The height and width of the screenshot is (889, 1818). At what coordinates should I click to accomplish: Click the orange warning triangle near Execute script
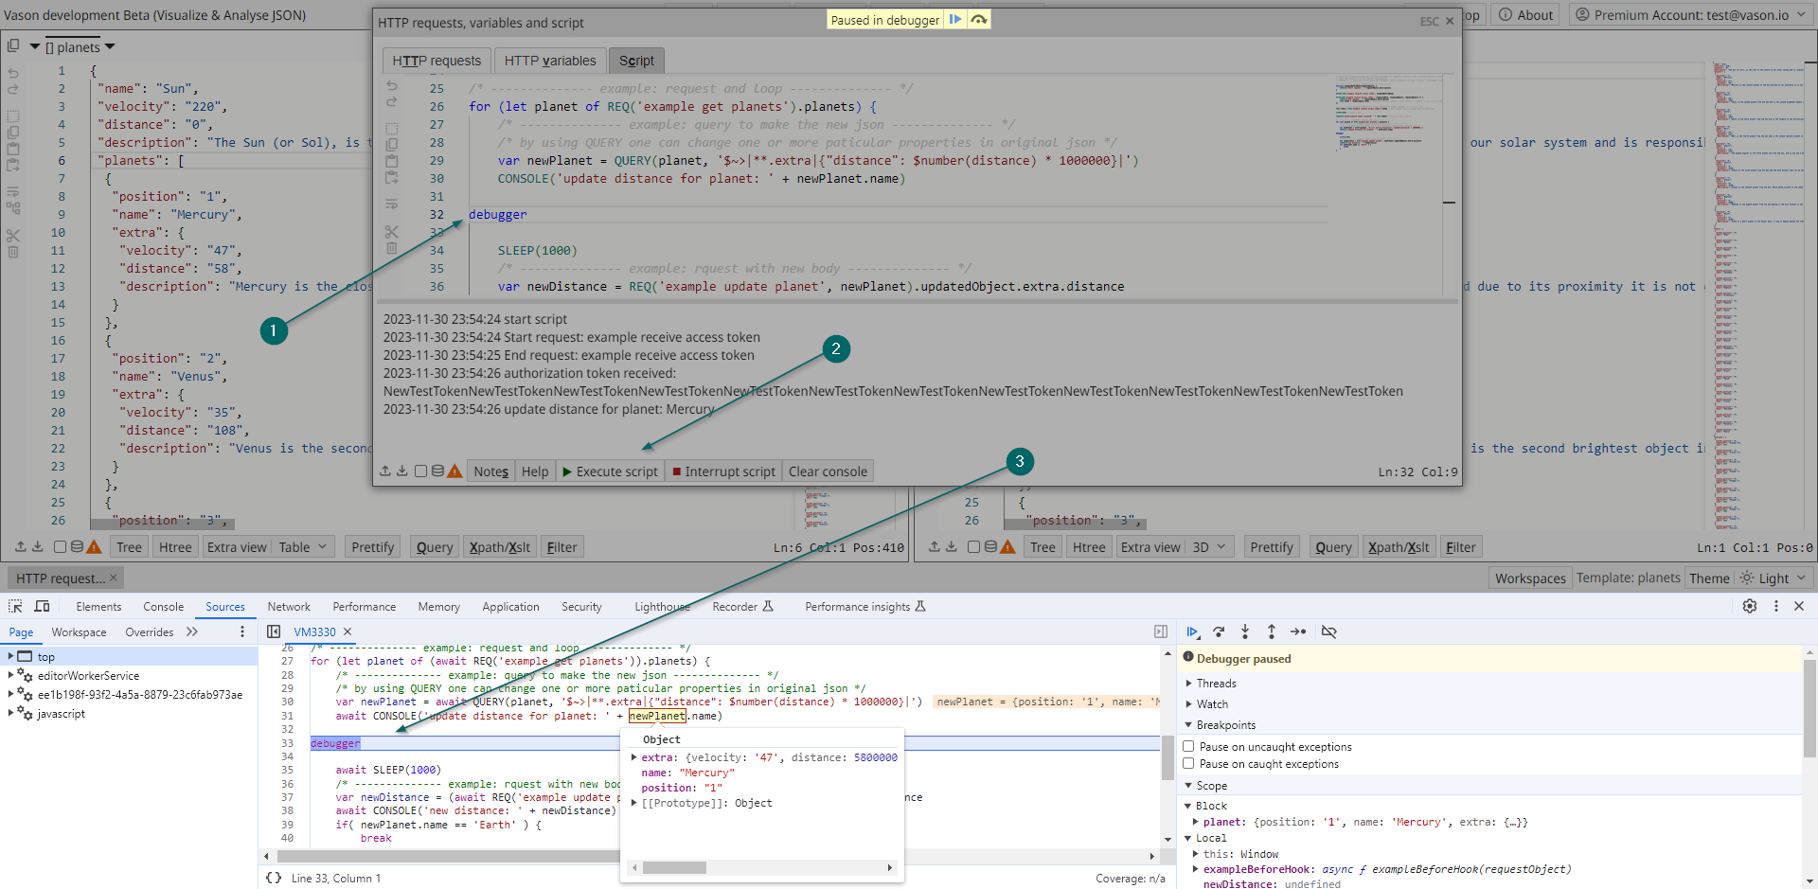[x=455, y=471]
